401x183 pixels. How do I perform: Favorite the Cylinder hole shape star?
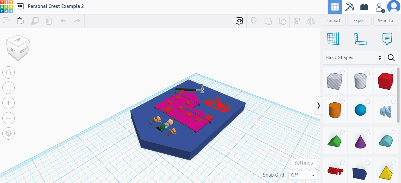[x=367, y=72]
